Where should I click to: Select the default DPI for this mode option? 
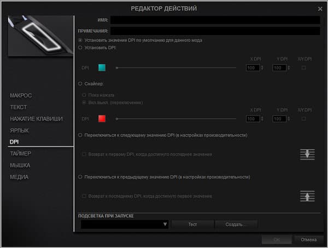click(x=80, y=40)
